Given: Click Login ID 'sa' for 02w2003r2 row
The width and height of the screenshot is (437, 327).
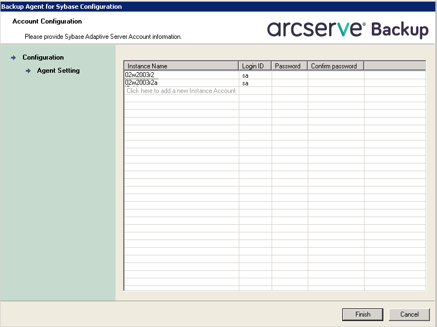Looking at the screenshot, I should coord(255,75).
